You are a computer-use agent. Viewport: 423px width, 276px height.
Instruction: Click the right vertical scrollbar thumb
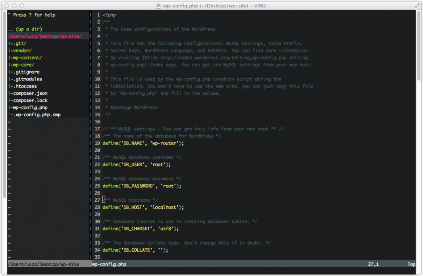pyautogui.click(x=419, y=46)
